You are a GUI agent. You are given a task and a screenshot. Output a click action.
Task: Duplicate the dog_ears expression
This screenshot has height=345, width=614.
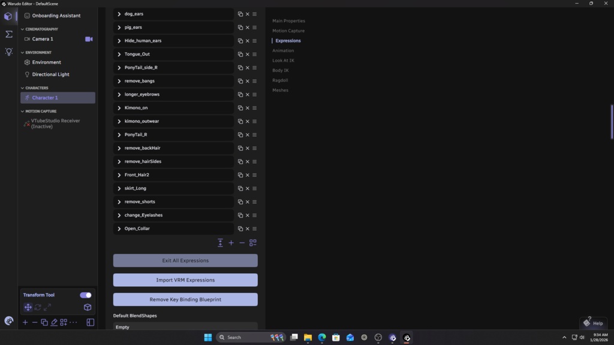[240, 14]
